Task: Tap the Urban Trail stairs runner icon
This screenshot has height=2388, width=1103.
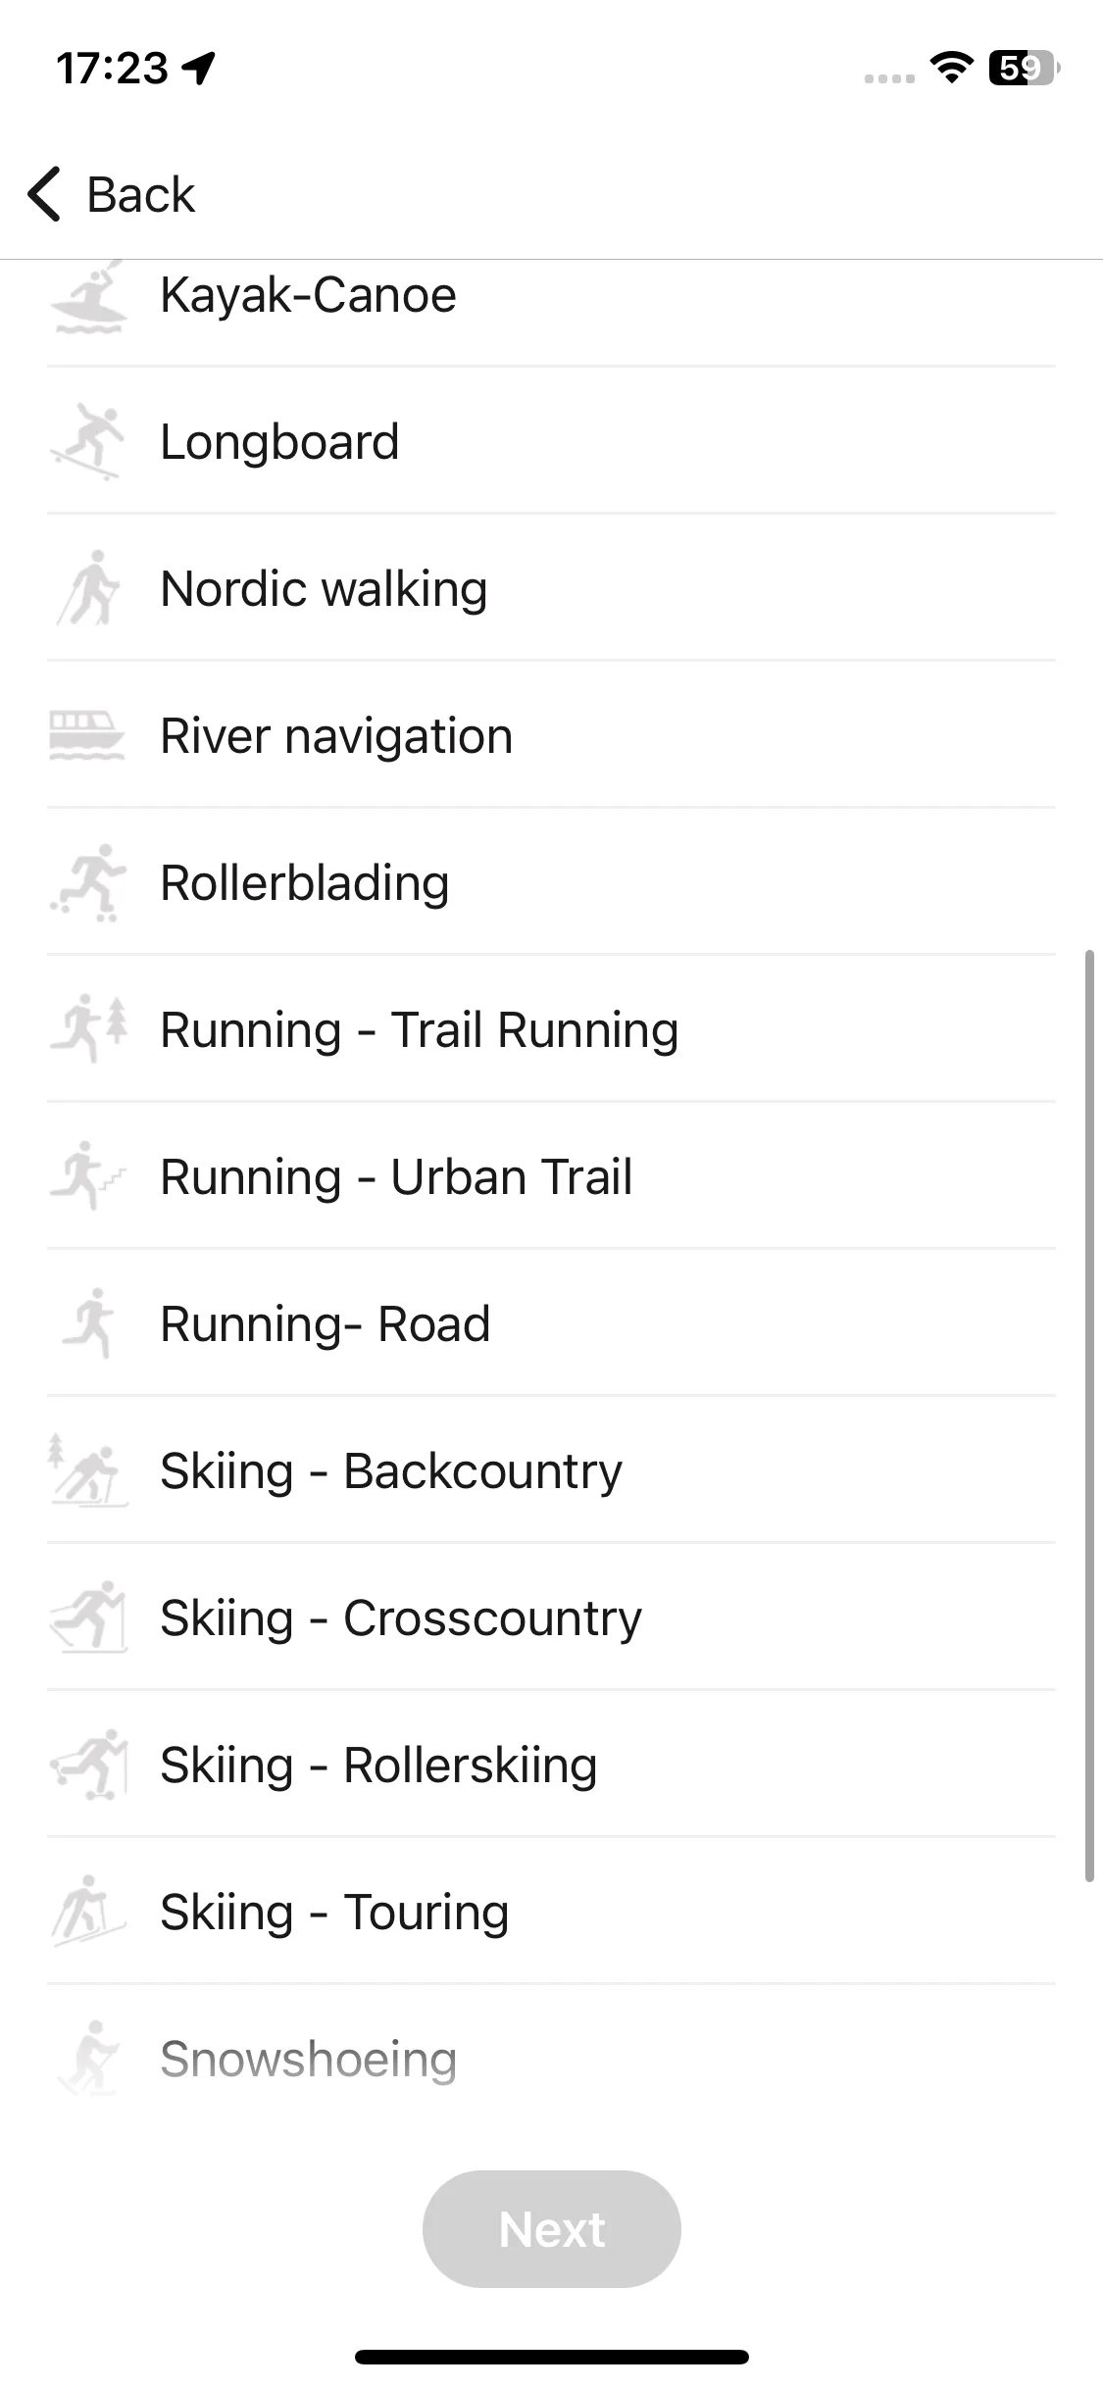Action: [x=88, y=1176]
